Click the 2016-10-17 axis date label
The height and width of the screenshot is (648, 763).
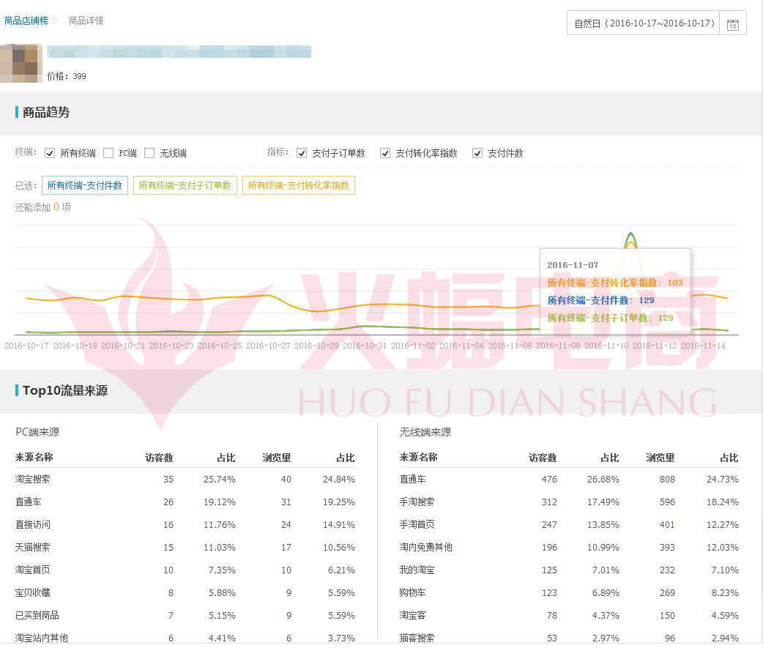pyautogui.click(x=26, y=346)
